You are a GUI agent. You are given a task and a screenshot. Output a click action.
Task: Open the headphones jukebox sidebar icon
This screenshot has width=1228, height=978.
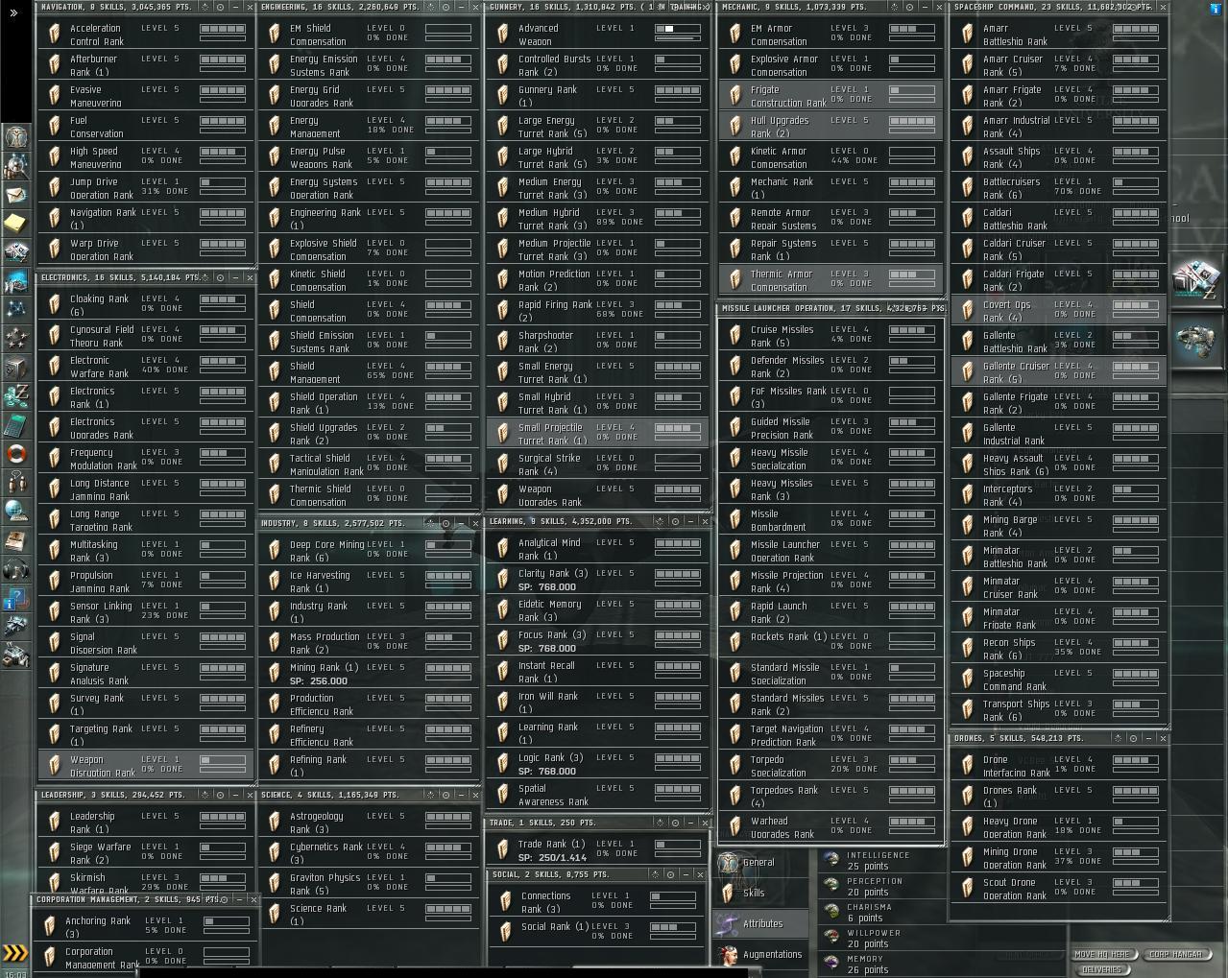tap(15, 569)
